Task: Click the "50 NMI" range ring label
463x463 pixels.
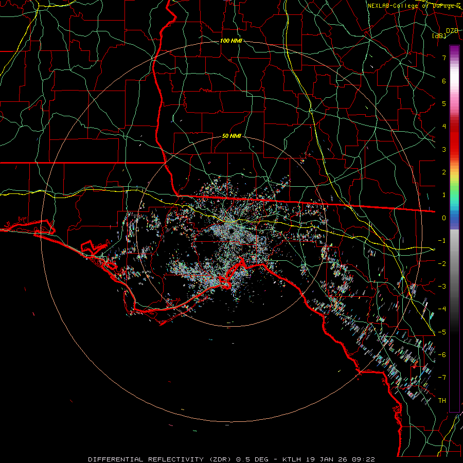Action: pos(232,136)
